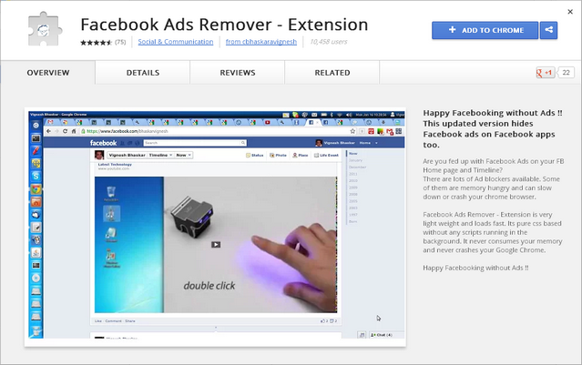The image size is (582, 365).
Task: Click the share icon button
Action: (548, 30)
